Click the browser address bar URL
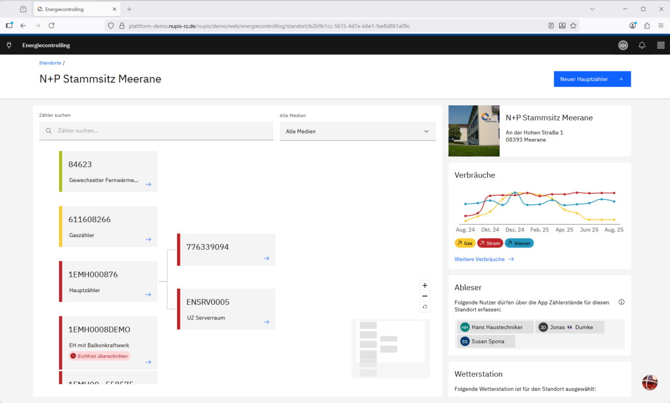670x403 pixels. click(269, 26)
